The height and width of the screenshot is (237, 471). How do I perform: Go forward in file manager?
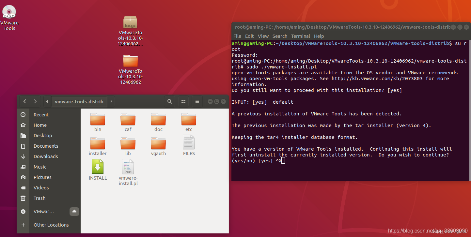tap(35, 101)
